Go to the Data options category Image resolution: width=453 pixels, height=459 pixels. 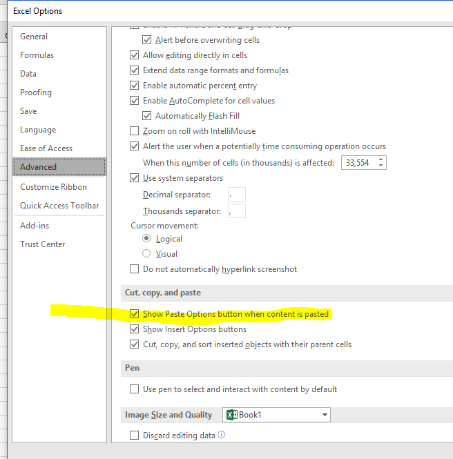coord(28,74)
